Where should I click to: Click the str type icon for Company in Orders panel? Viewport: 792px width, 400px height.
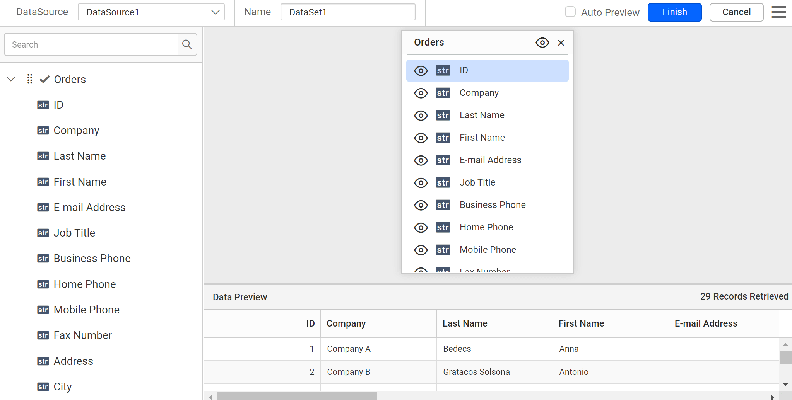[x=443, y=93]
